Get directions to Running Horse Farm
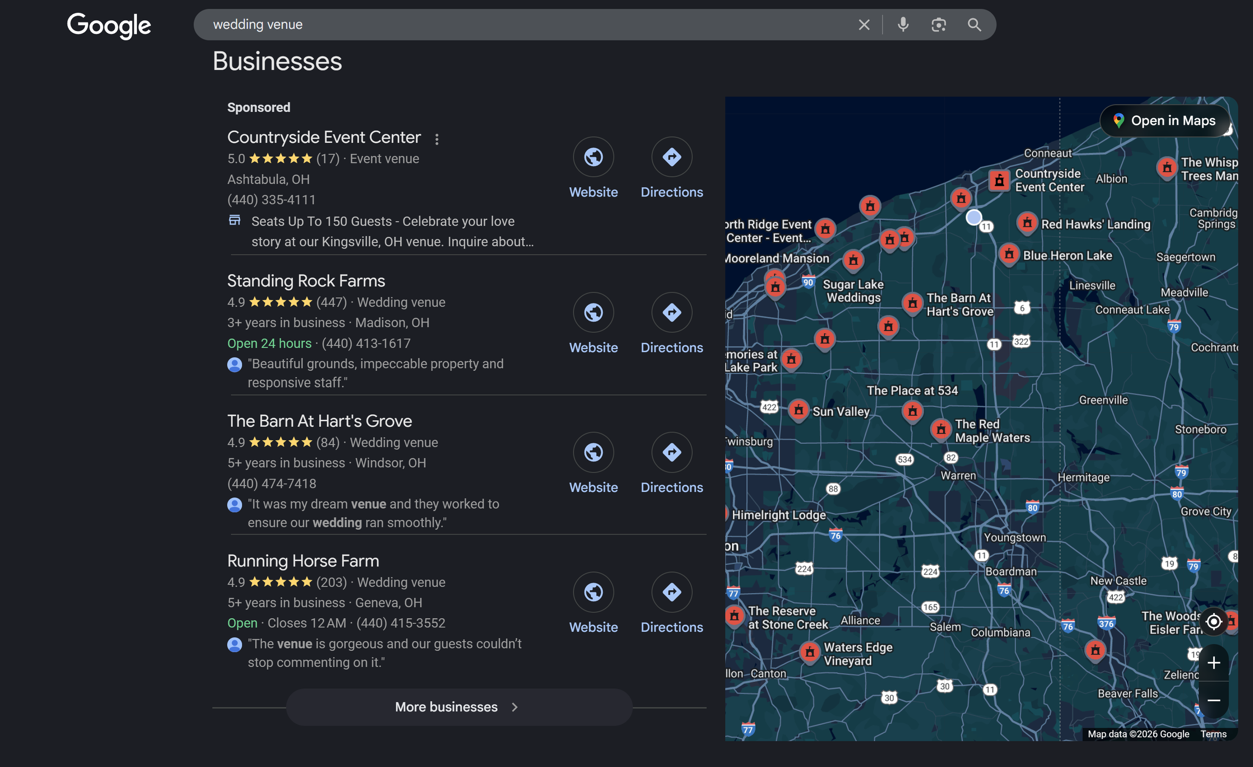Viewport: 1253px width, 767px height. (x=671, y=592)
